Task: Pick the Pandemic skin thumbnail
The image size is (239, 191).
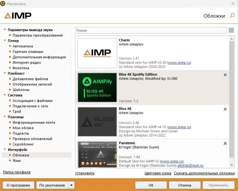Action: click(97, 155)
